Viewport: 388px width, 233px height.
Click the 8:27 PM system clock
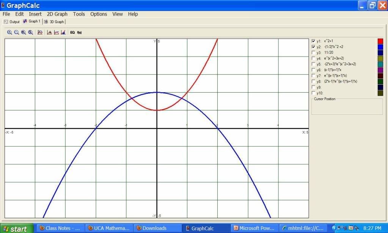coord(372,228)
